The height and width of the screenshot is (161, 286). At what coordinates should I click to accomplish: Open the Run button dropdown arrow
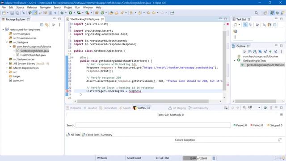tap(74, 13)
